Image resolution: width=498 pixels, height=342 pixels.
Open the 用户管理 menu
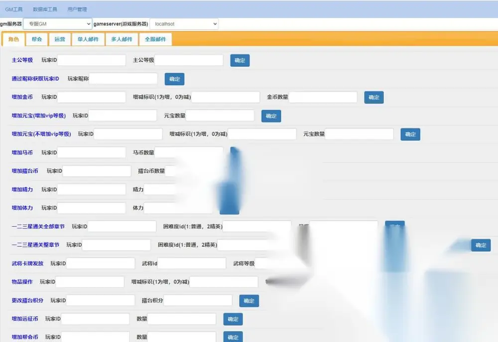(x=77, y=9)
